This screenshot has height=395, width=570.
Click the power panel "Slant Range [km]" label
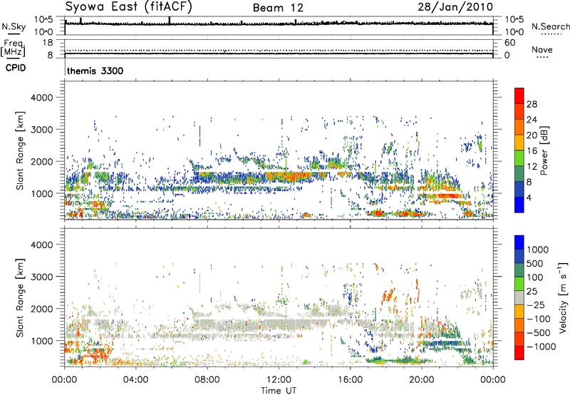(20, 150)
